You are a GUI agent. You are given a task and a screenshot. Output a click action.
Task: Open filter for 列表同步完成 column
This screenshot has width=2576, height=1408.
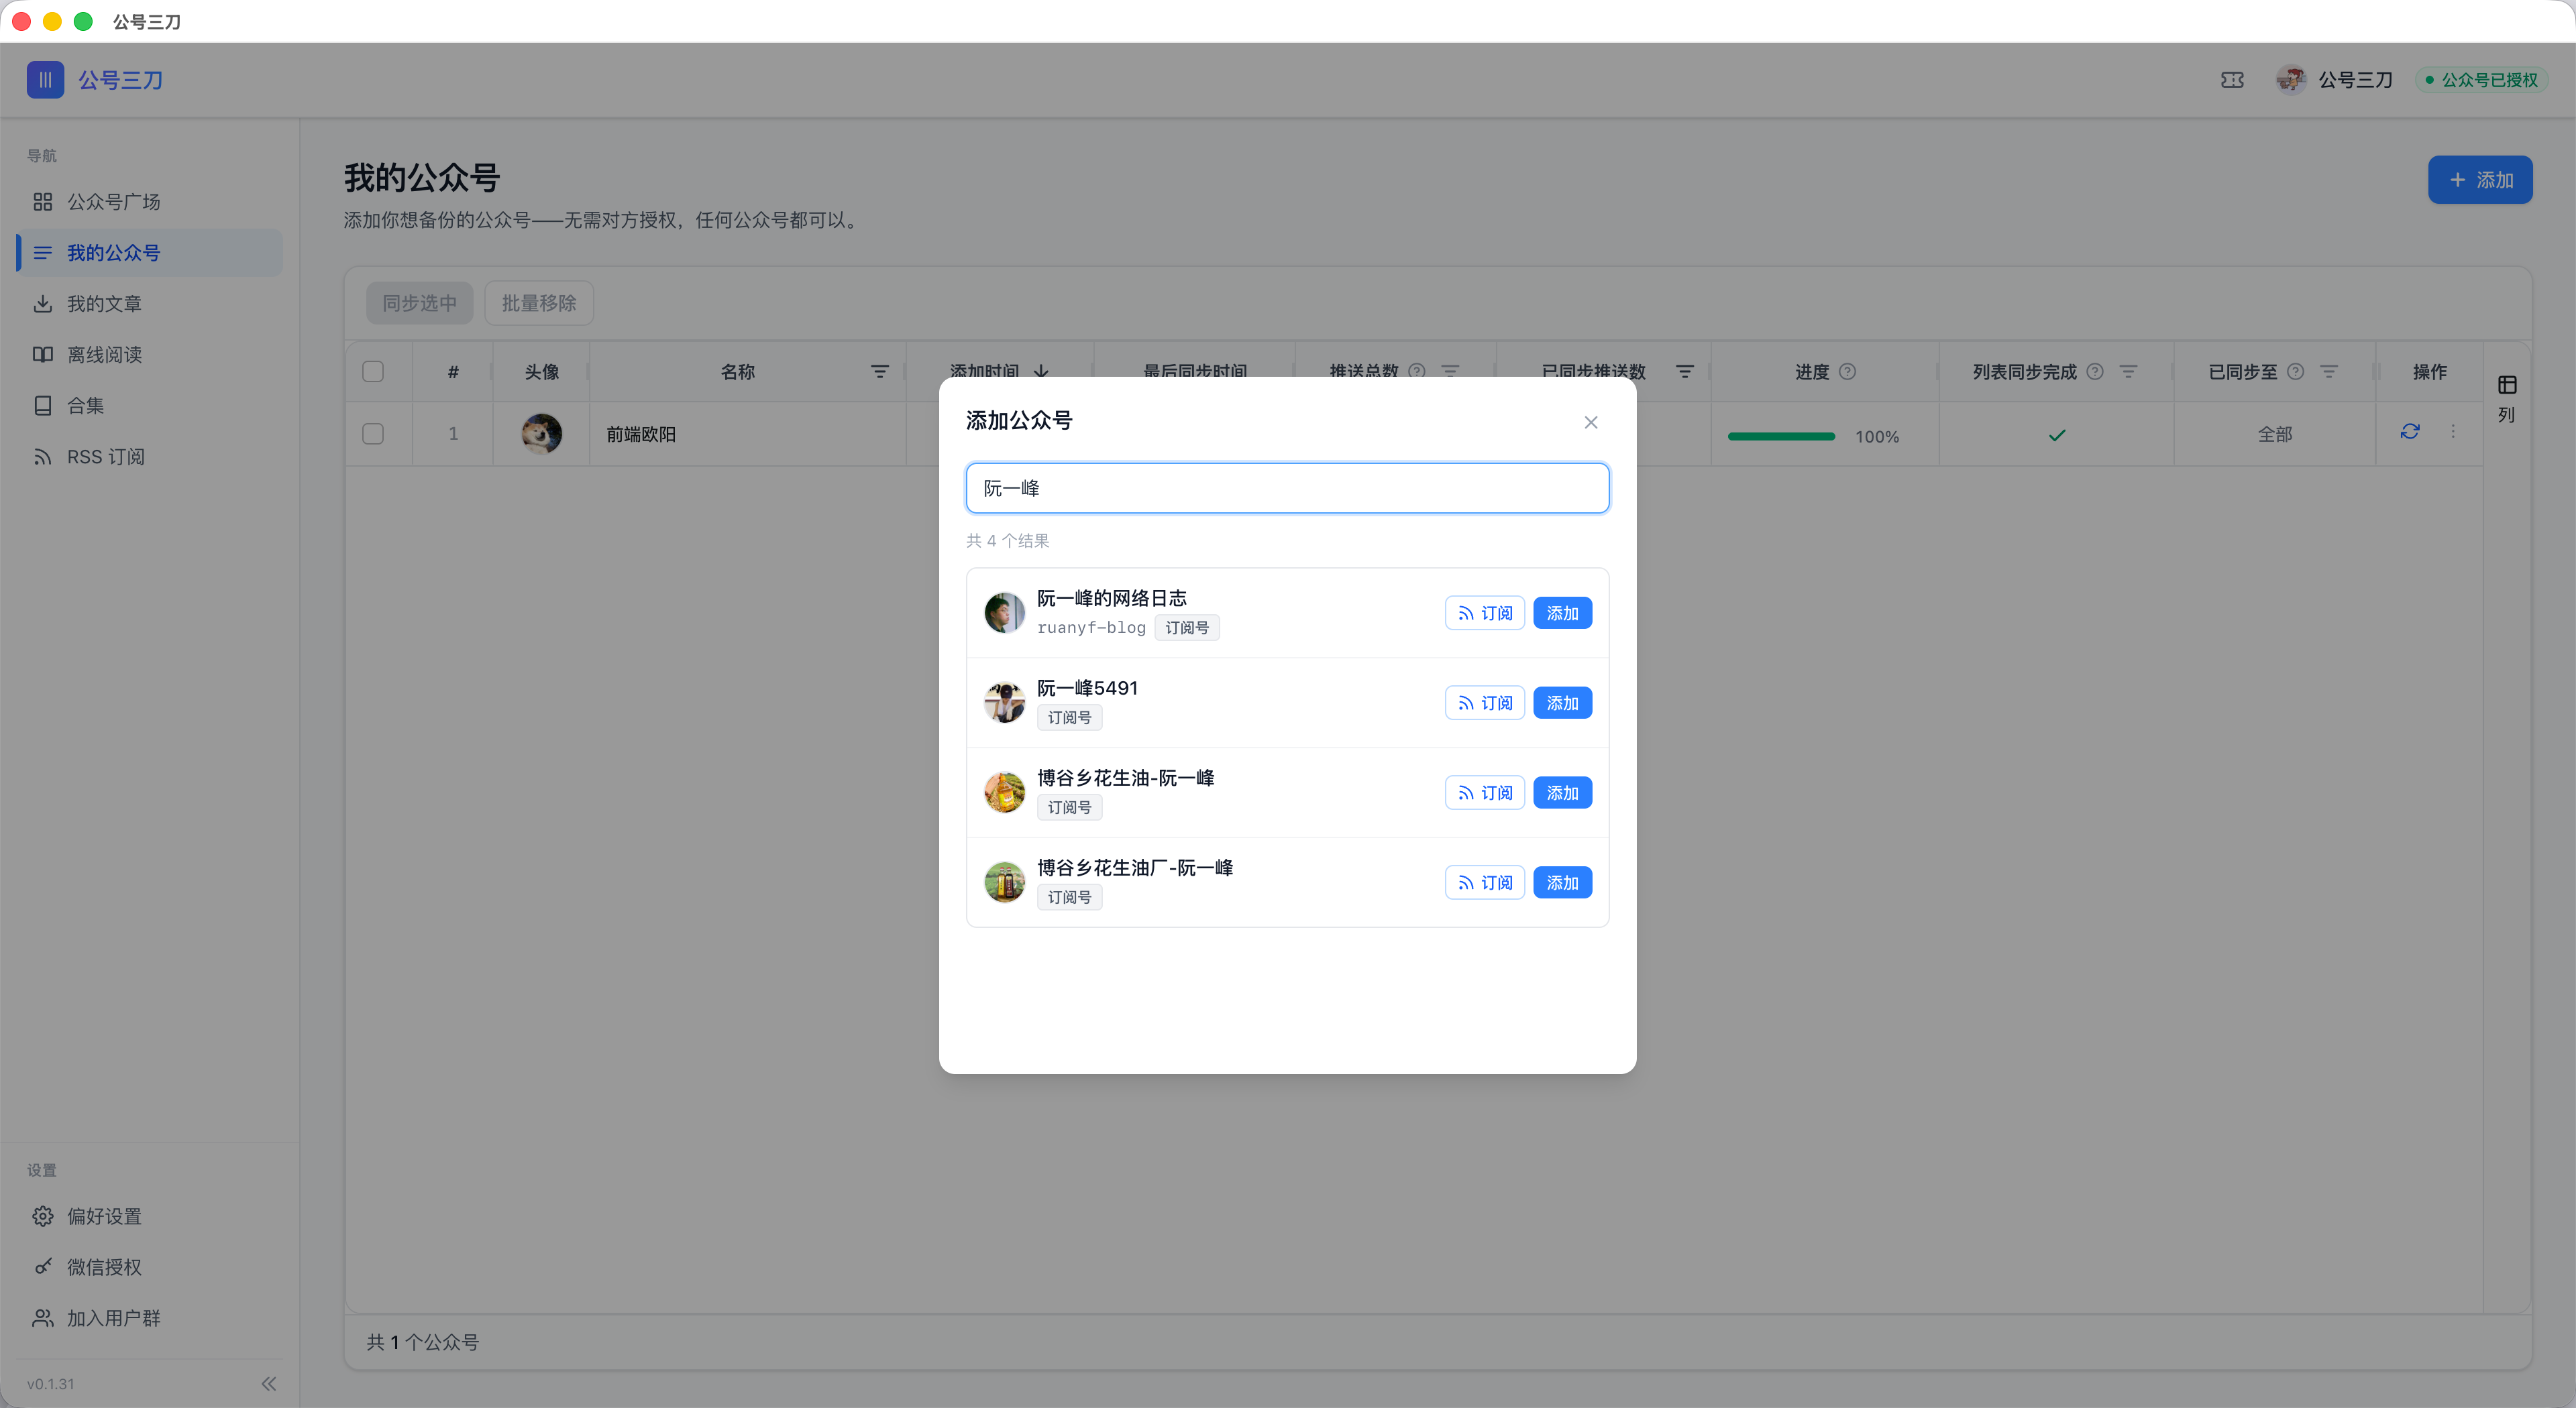point(2128,371)
